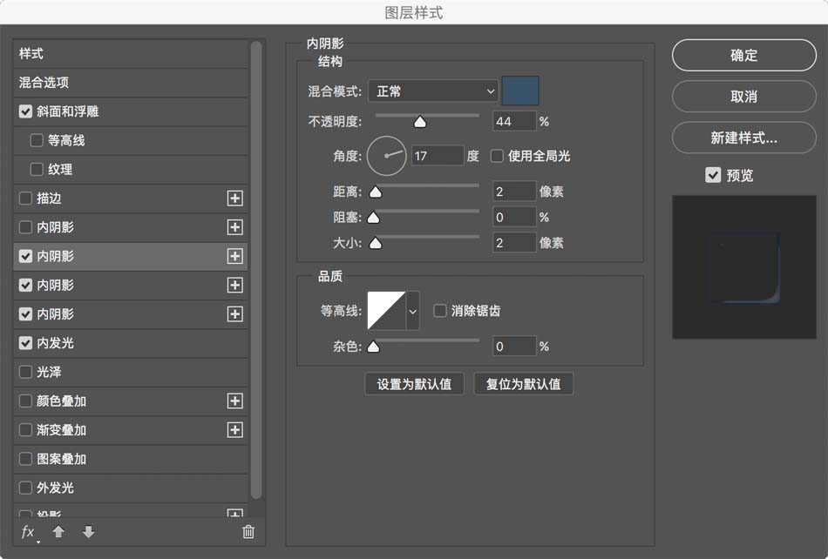The height and width of the screenshot is (559, 828).
Task: Click the 大小 pixel value field
Action: (514, 243)
